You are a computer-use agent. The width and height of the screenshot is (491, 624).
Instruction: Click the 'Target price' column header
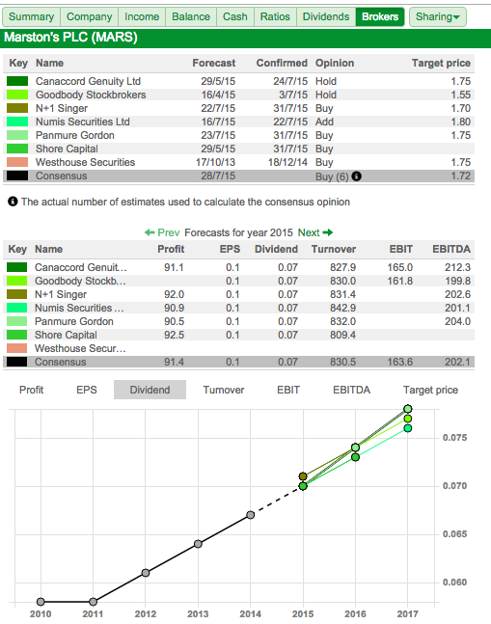441,63
